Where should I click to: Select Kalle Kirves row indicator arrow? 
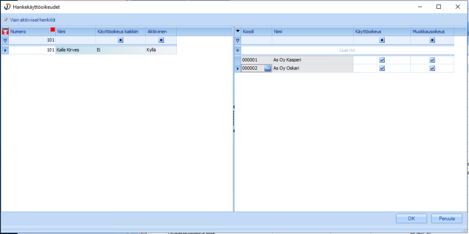pos(5,49)
